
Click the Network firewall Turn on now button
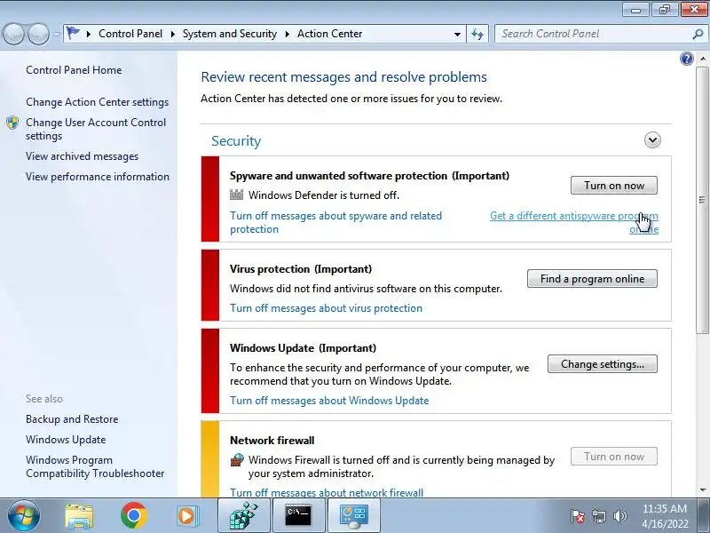coord(613,457)
